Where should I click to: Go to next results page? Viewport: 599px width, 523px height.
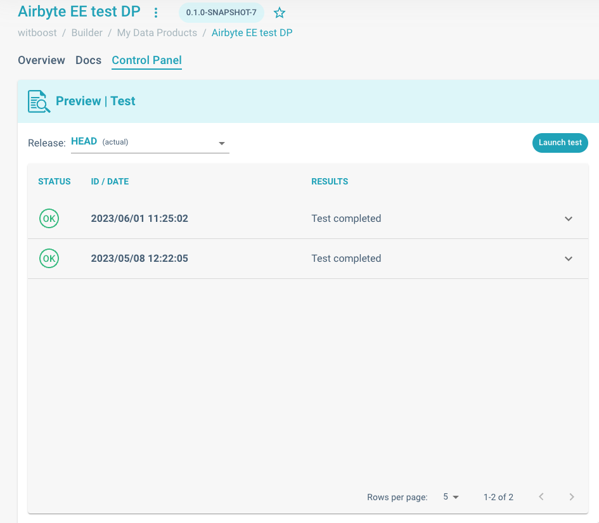(x=572, y=497)
